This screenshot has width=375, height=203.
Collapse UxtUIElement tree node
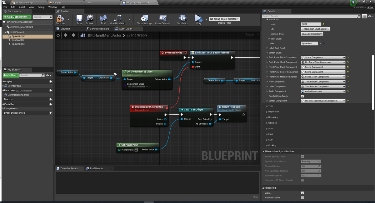(6, 32)
